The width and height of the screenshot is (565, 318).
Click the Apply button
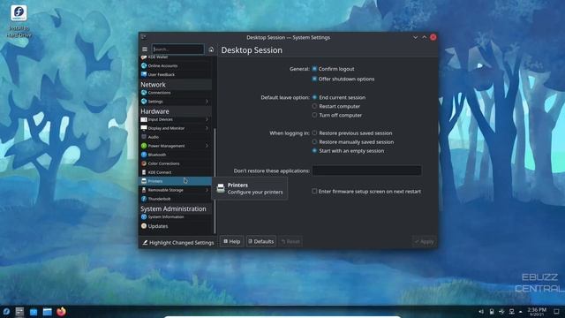coord(424,241)
